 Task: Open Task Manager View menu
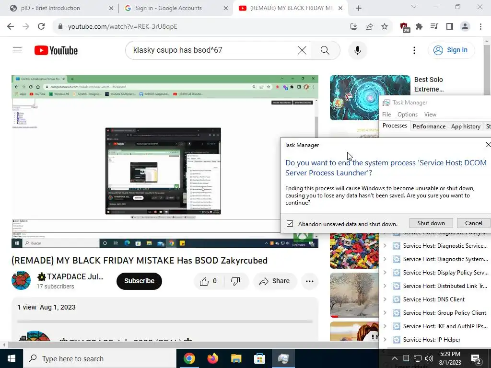[430, 115]
